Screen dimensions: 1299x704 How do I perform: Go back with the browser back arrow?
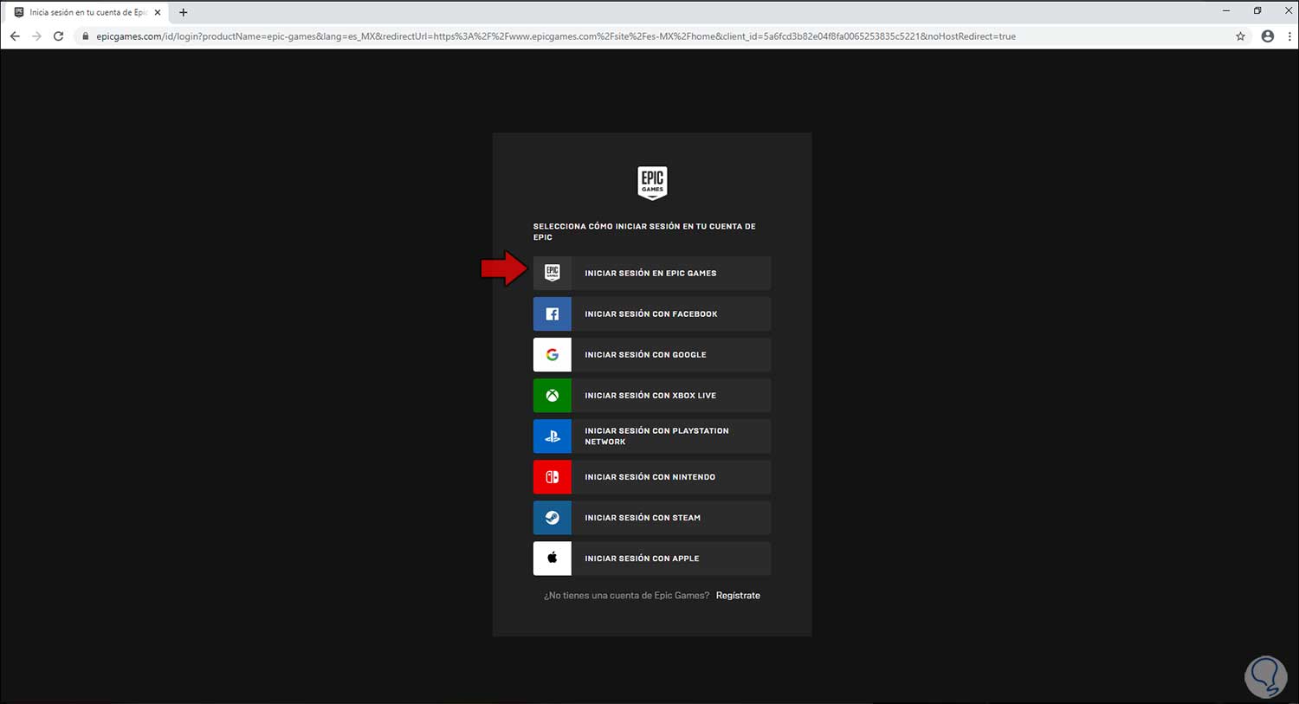(x=15, y=36)
